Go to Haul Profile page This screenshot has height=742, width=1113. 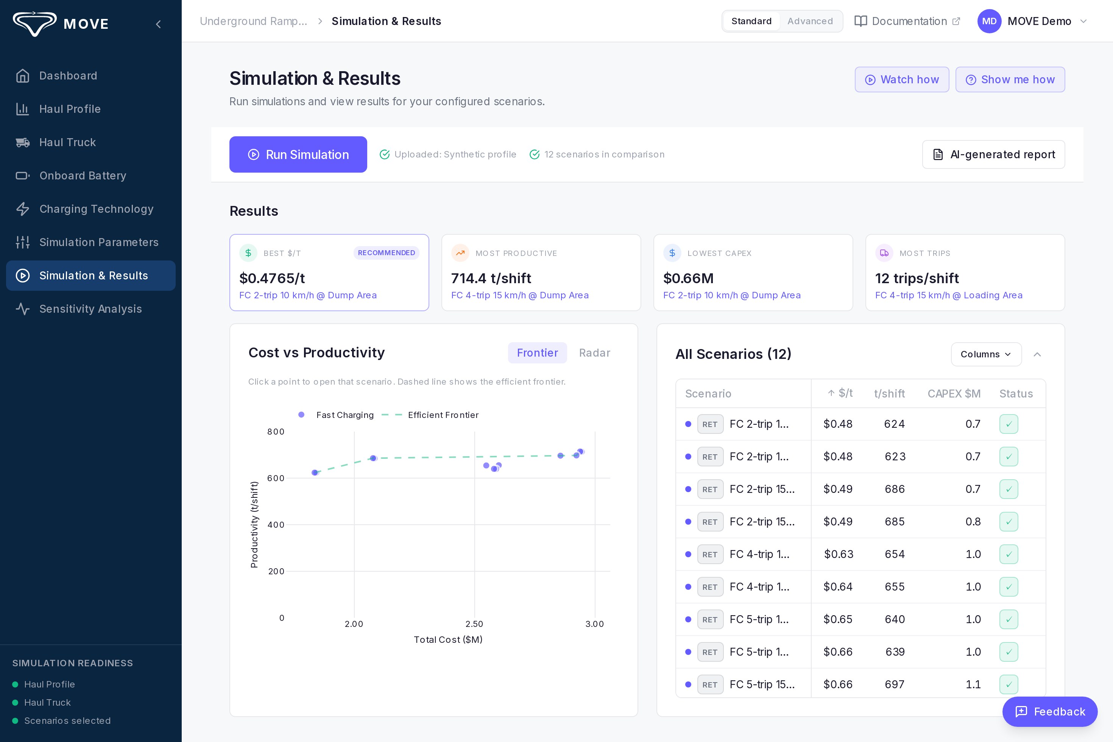(91, 109)
